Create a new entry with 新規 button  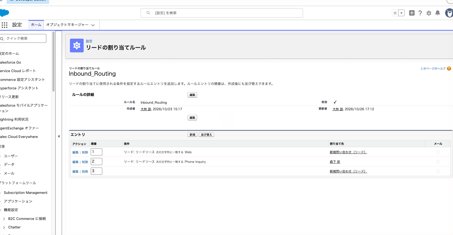click(x=192, y=135)
